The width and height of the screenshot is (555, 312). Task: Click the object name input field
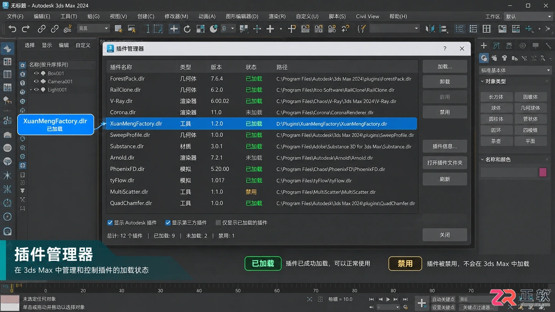pyautogui.click(x=509, y=173)
